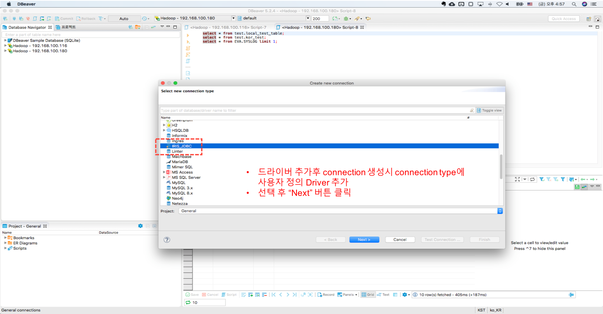Select the Hadoop 192.168.100.180 Script-8 tab
The height and width of the screenshot is (314, 603).
tap(320, 27)
